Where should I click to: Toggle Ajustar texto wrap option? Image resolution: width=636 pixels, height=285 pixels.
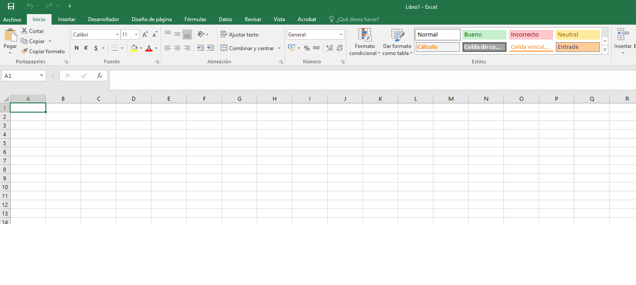[x=240, y=34]
